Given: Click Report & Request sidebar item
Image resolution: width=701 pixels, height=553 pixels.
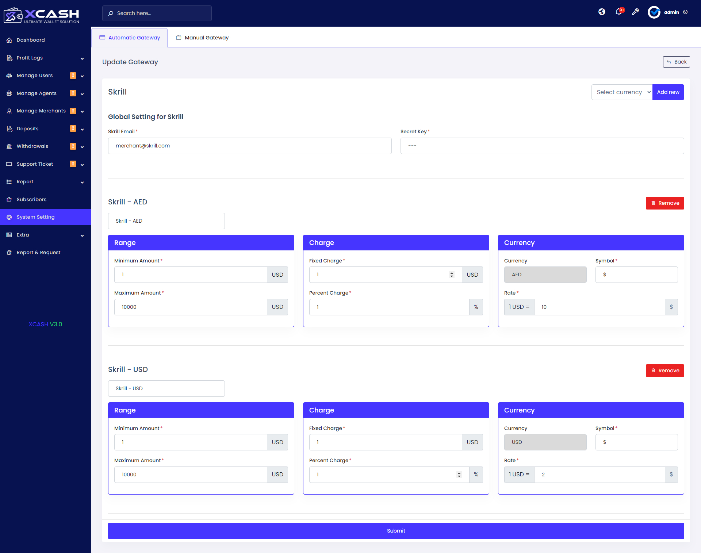Looking at the screenshot, I should click(x=38, y=253).
